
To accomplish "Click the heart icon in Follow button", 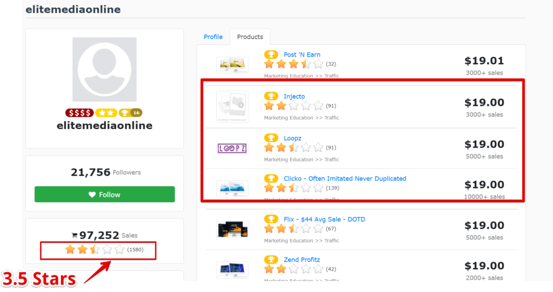I will [92, 194].
